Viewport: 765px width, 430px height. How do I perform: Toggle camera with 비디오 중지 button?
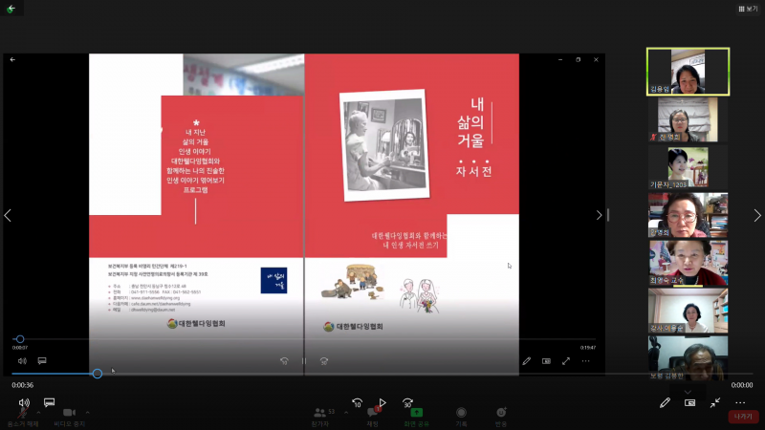pos(69,415)
